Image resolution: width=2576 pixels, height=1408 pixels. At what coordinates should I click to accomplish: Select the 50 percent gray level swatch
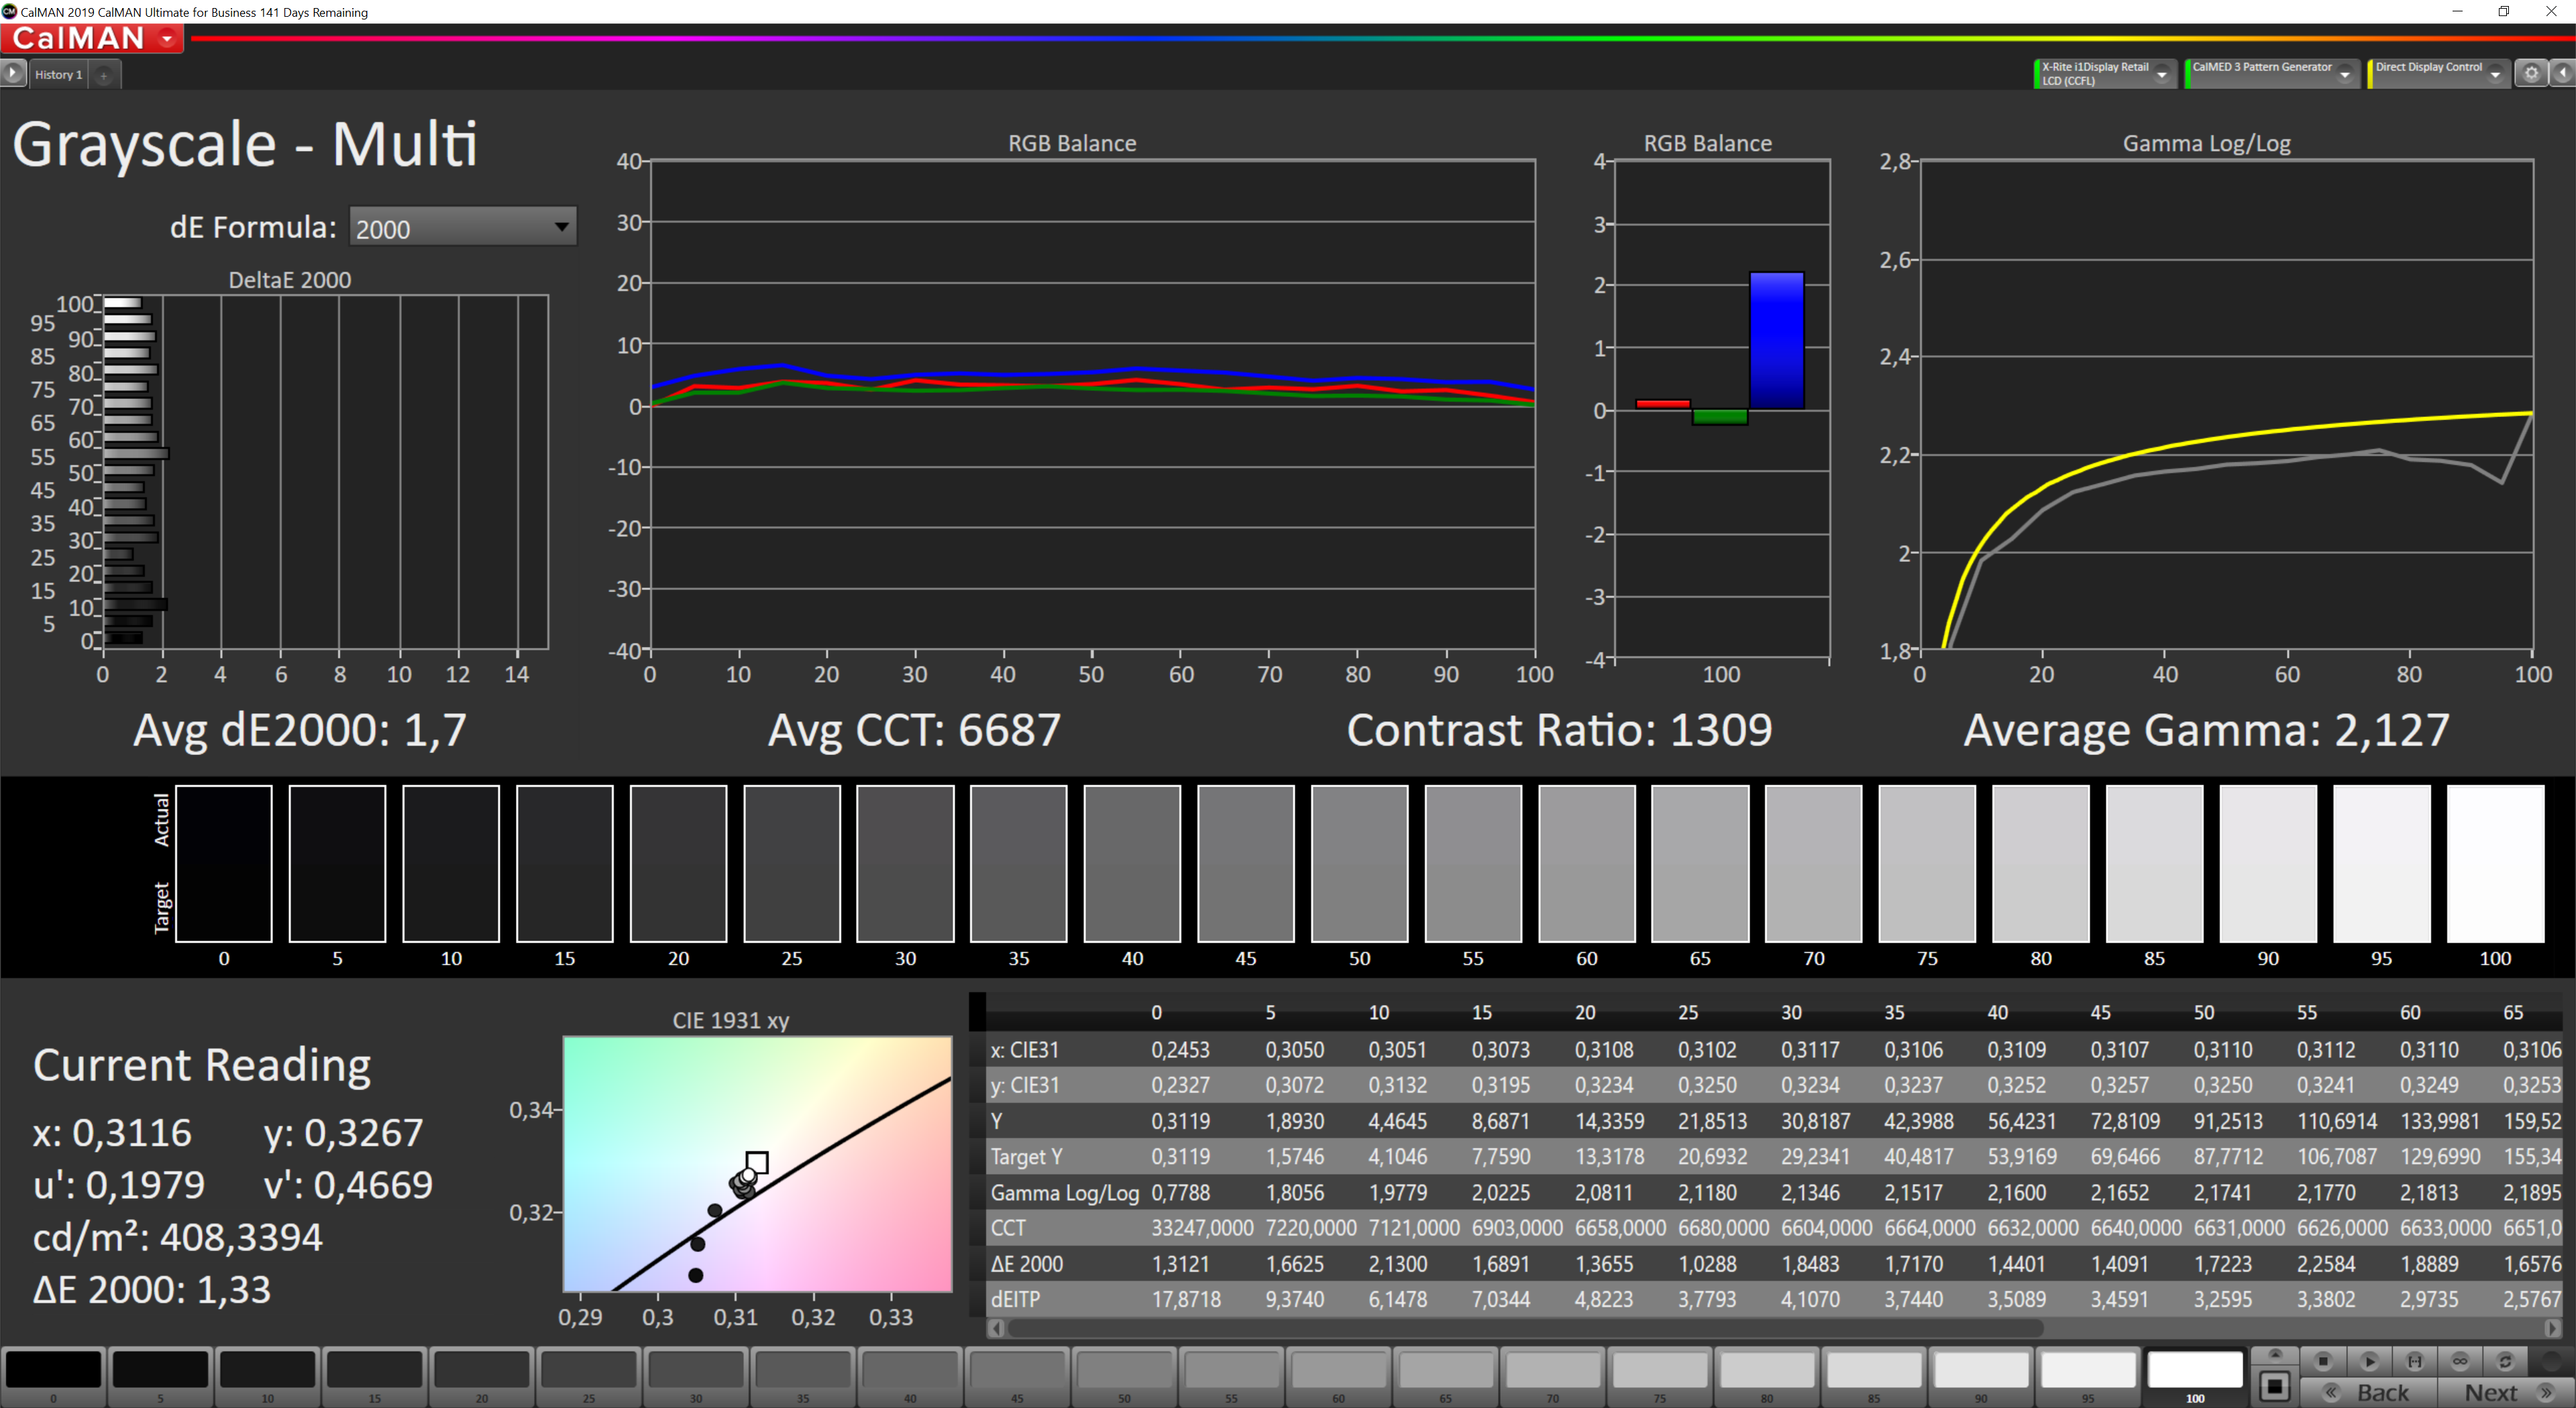[1124, 1371]
